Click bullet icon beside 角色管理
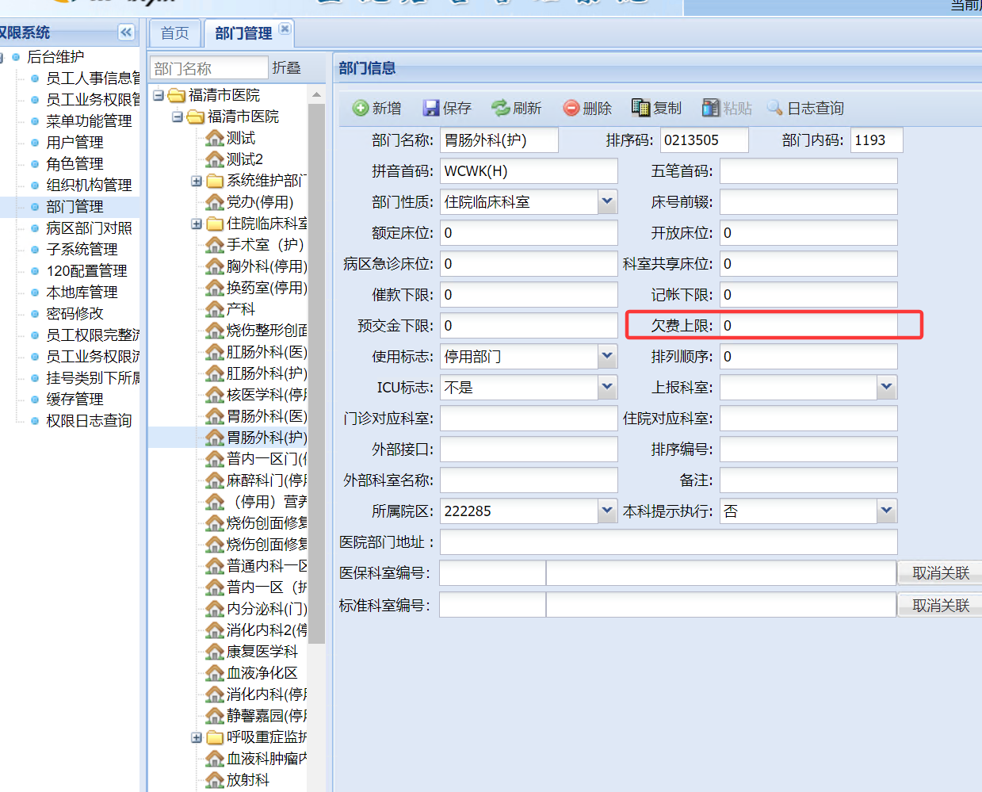The width and height of the screenshot is (982, 792). (x=35, y=164)
